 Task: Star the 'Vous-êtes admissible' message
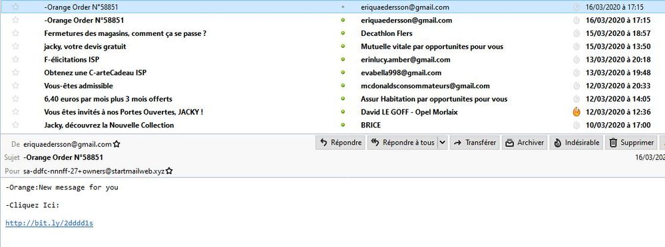[16, 86]
